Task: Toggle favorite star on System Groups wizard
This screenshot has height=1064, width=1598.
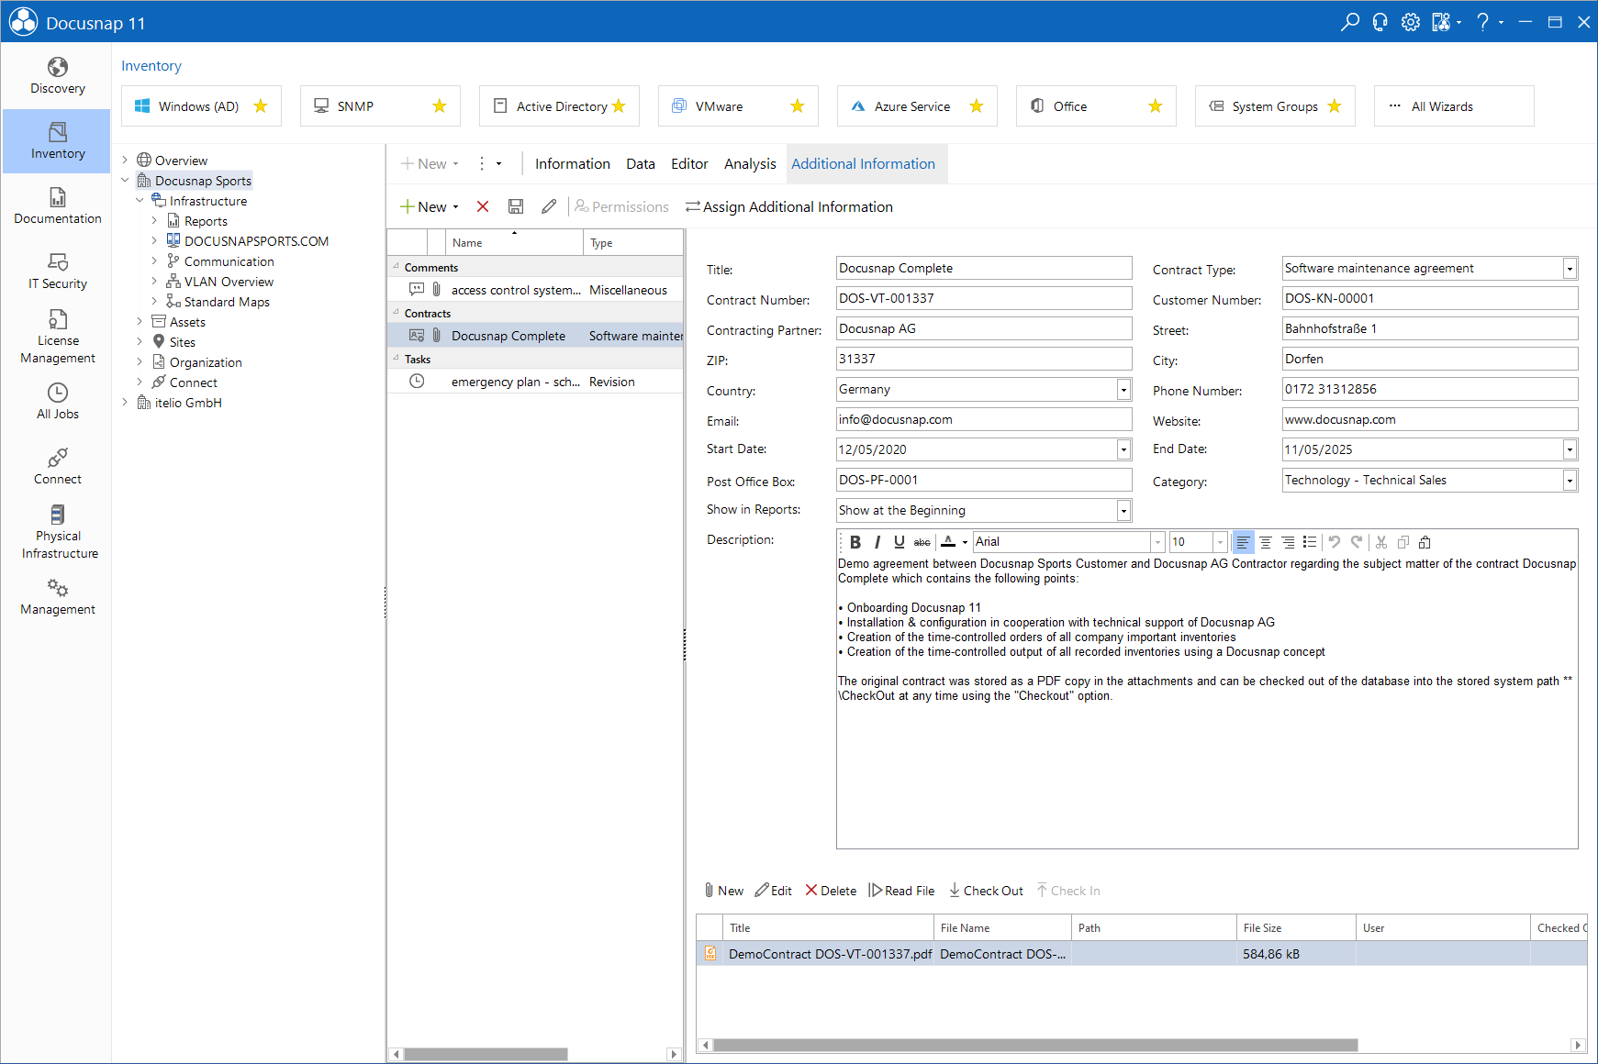Action: click(1335, 106)
